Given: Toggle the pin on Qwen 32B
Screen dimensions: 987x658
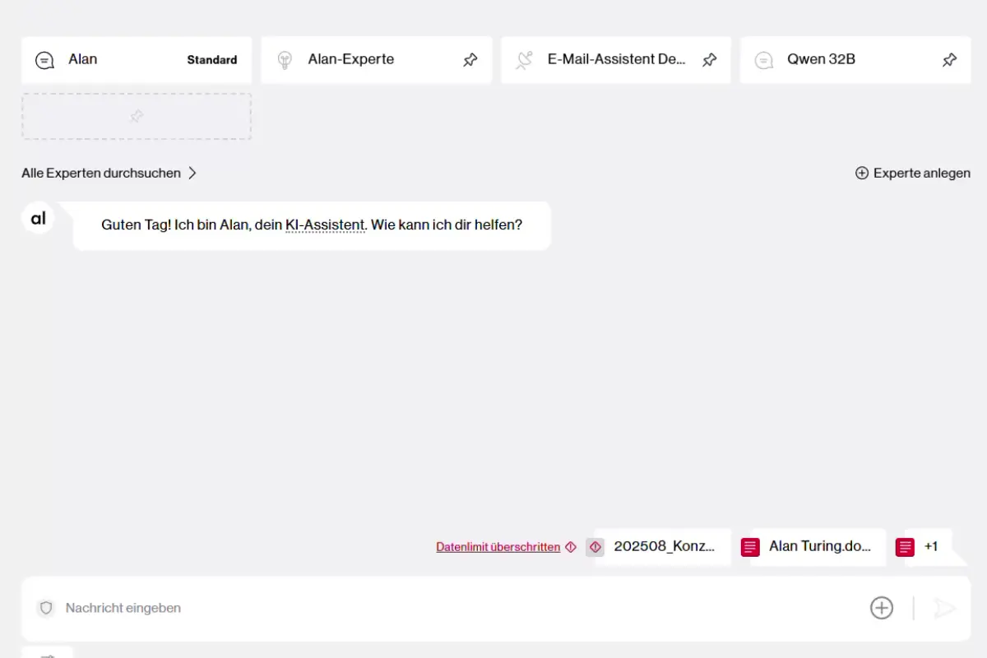Looking at the screenshot, I should (x=949, y=60).
